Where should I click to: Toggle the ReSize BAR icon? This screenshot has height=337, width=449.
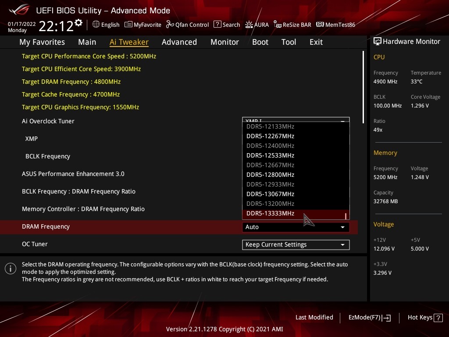pos(277,25)
